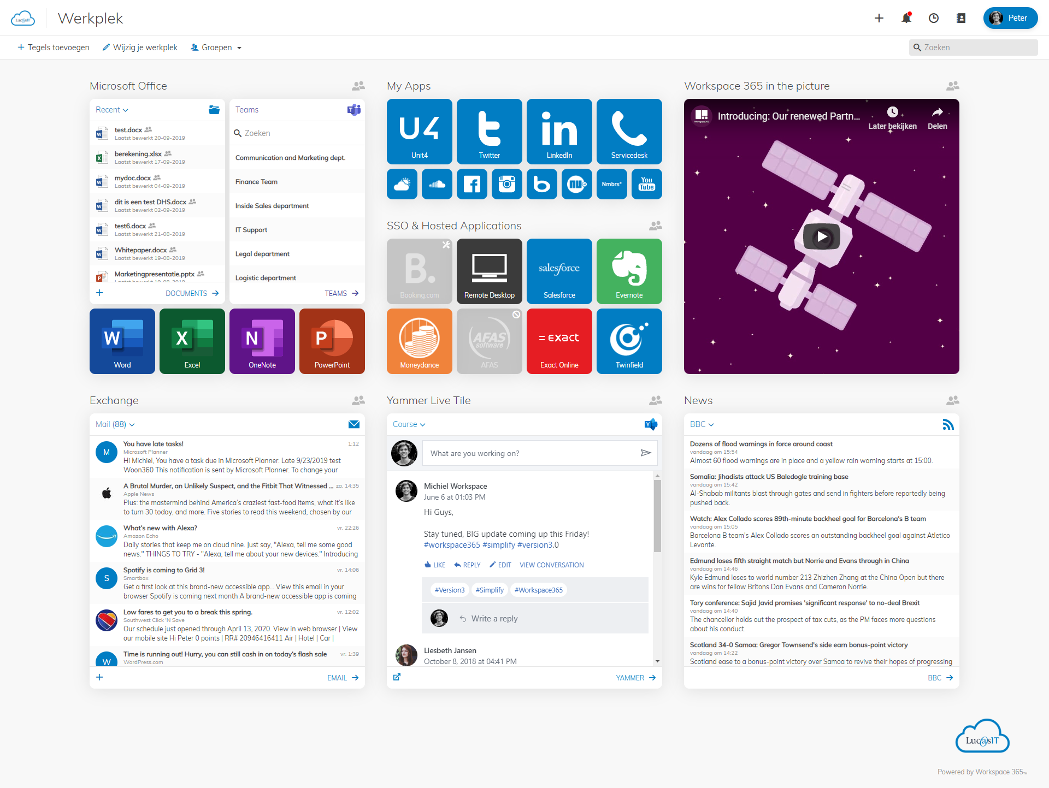
Task: Select Legal department team
Action: tap(297, 254)
